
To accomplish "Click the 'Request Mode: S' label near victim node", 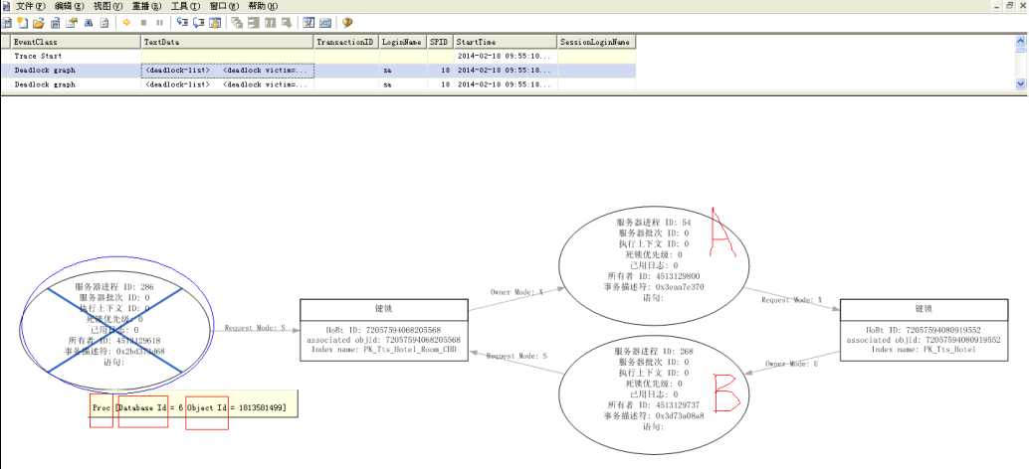I will (256, 328).
